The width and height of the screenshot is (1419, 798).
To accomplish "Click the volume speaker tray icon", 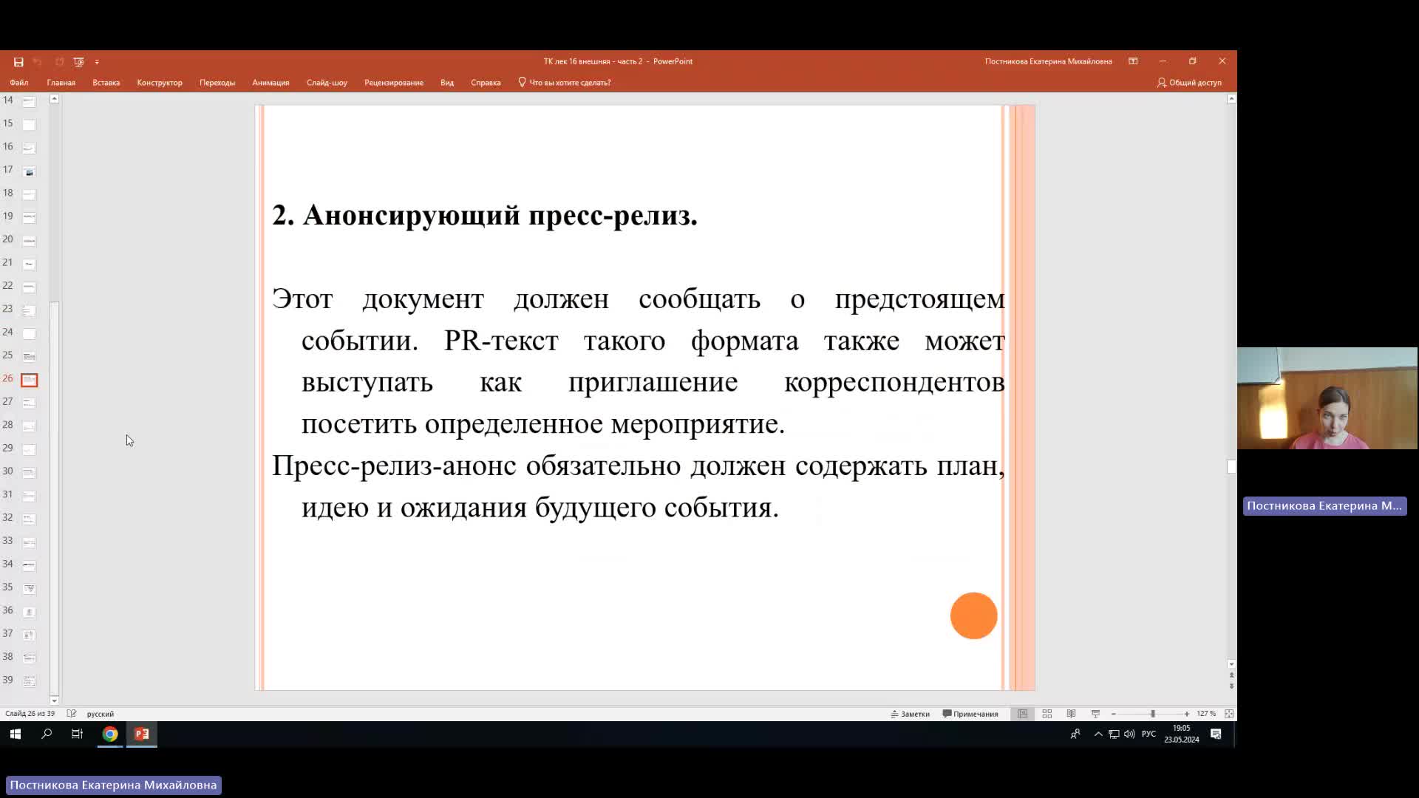I will click(1129, 734).
